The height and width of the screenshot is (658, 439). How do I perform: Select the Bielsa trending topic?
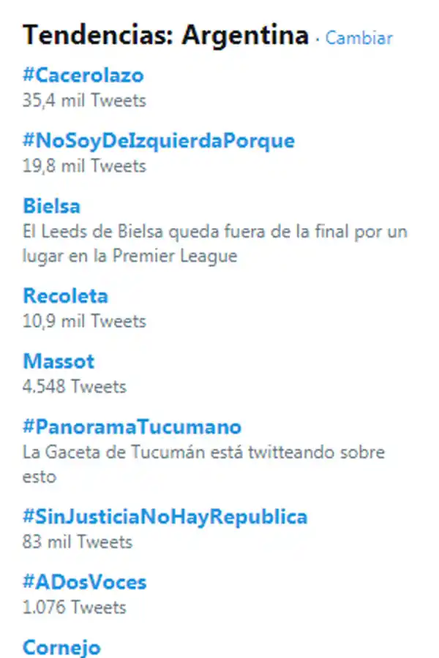tap(51, 205)
